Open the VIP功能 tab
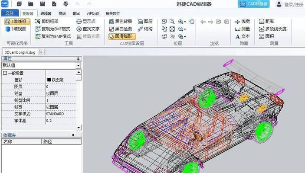The height and width of the screenshot is (173, 305). (93, 13)
